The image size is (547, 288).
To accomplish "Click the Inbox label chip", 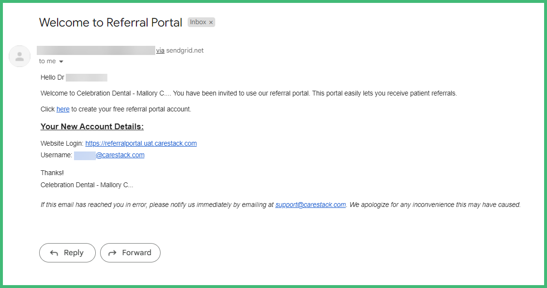I will click(x=198, y=22).
